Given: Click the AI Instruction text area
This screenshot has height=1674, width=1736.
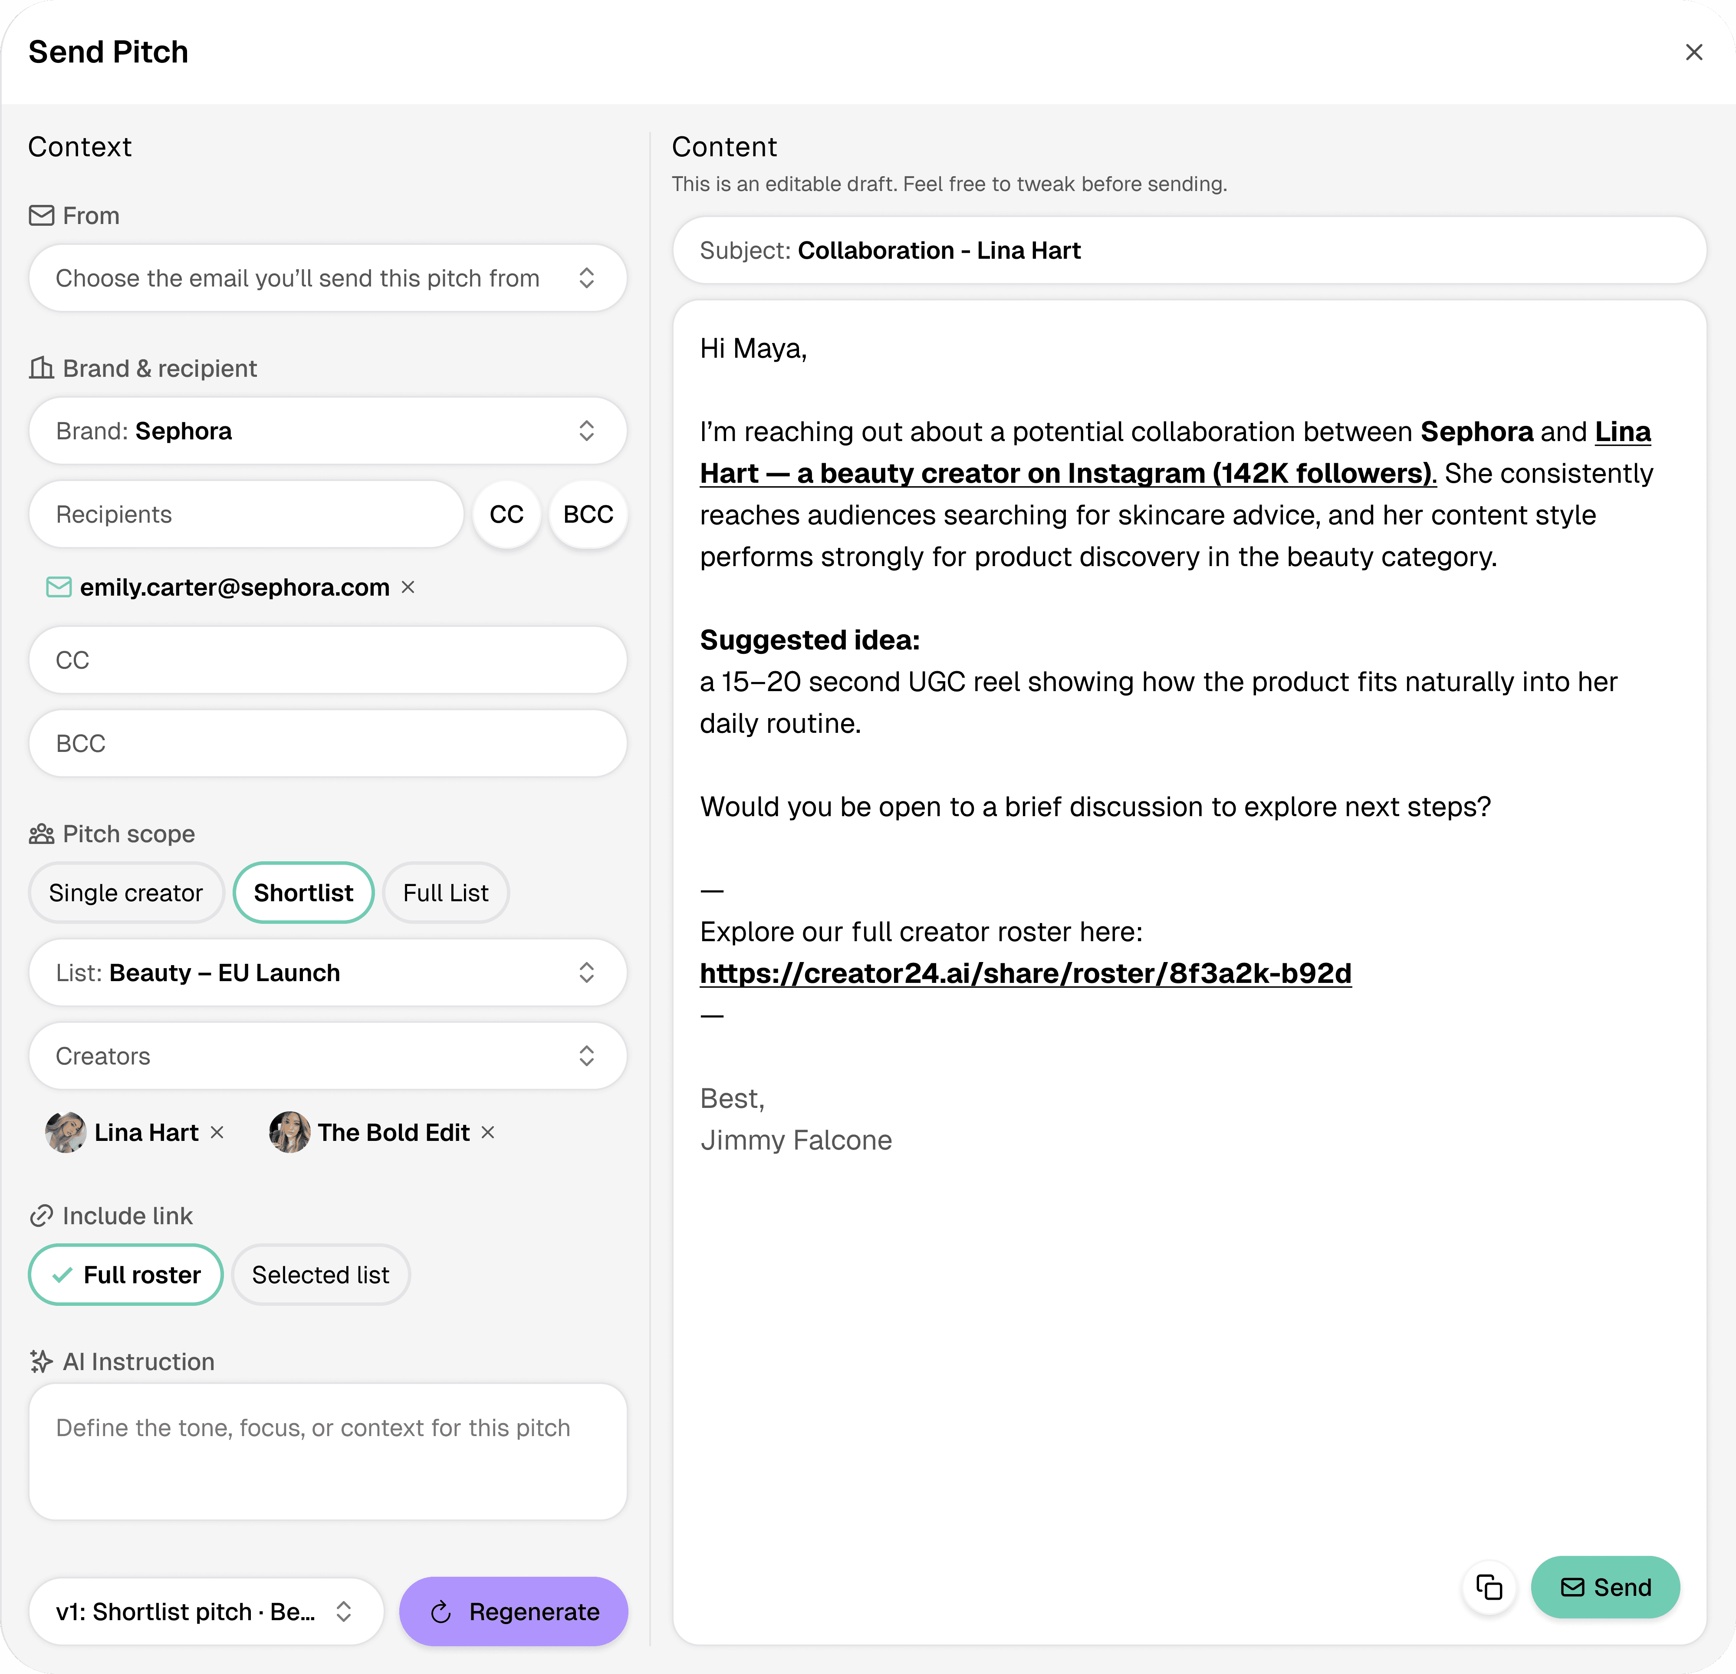Looking at the screenshot, I should pyautogui.click(x=328, y=1452).
